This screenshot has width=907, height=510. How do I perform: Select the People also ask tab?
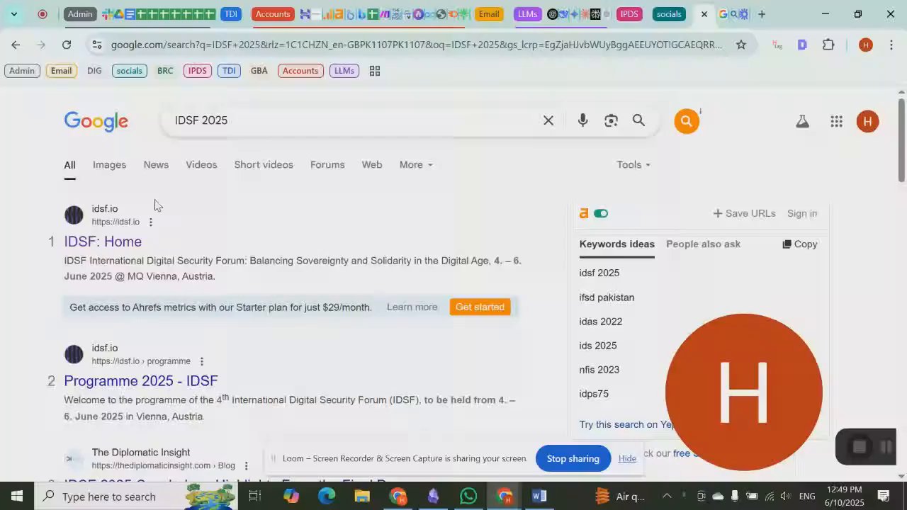703,244
